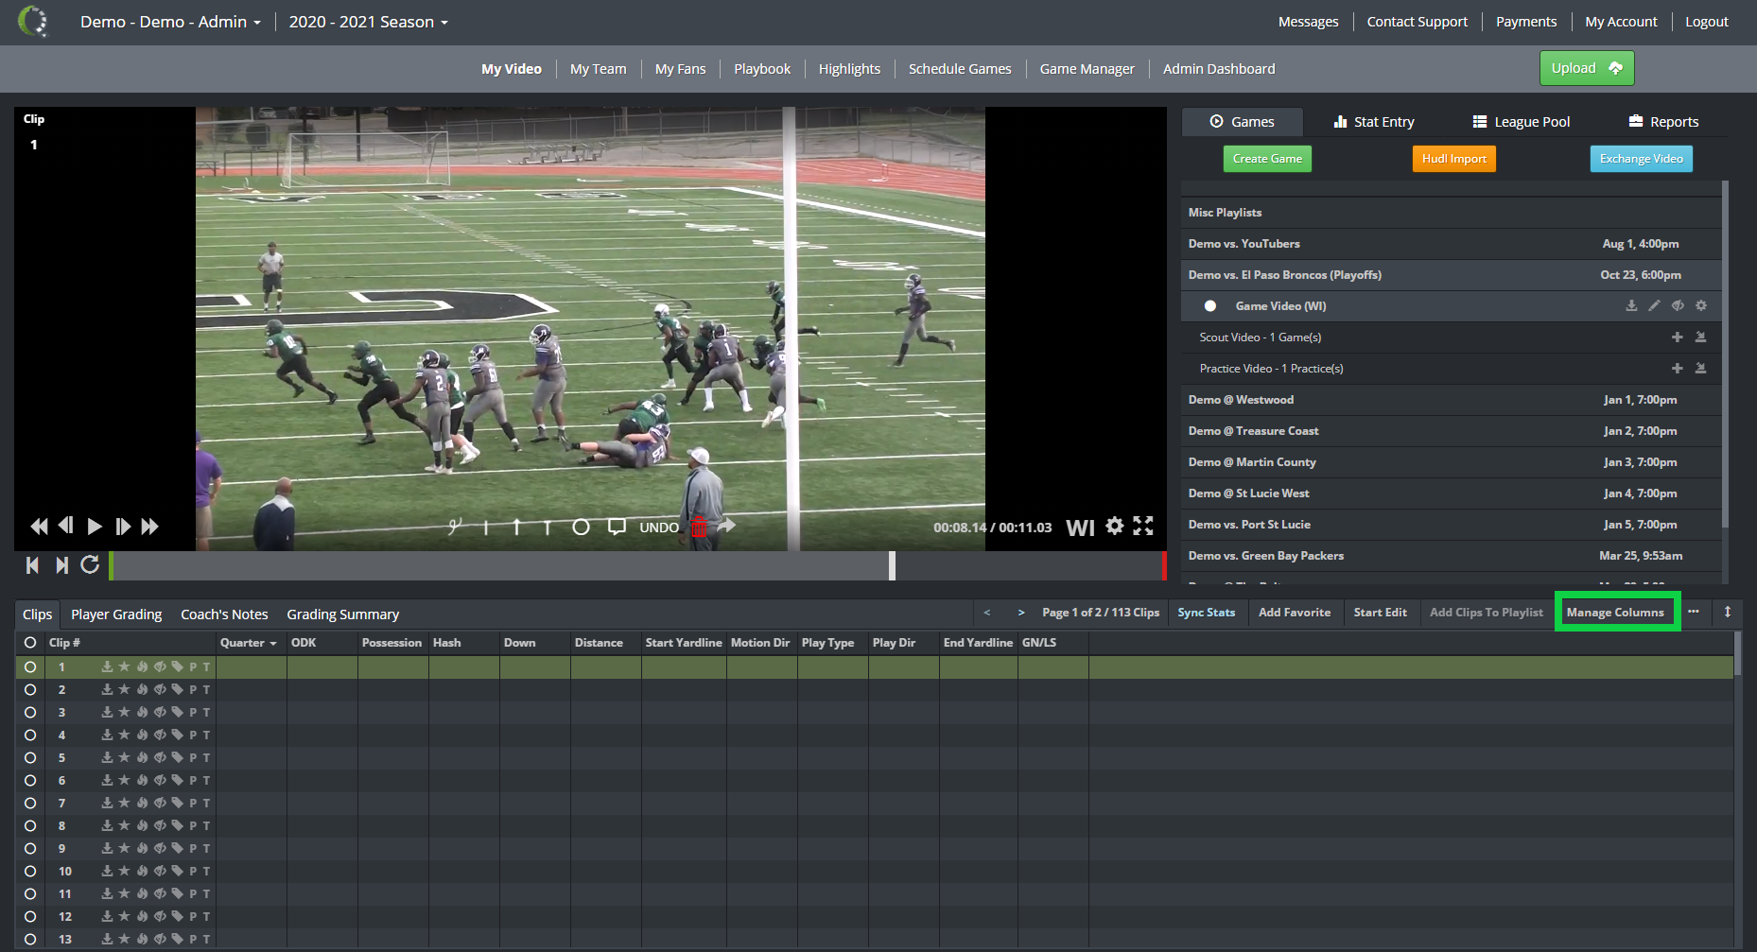Star clip 1 as favorite

[124, 666]
